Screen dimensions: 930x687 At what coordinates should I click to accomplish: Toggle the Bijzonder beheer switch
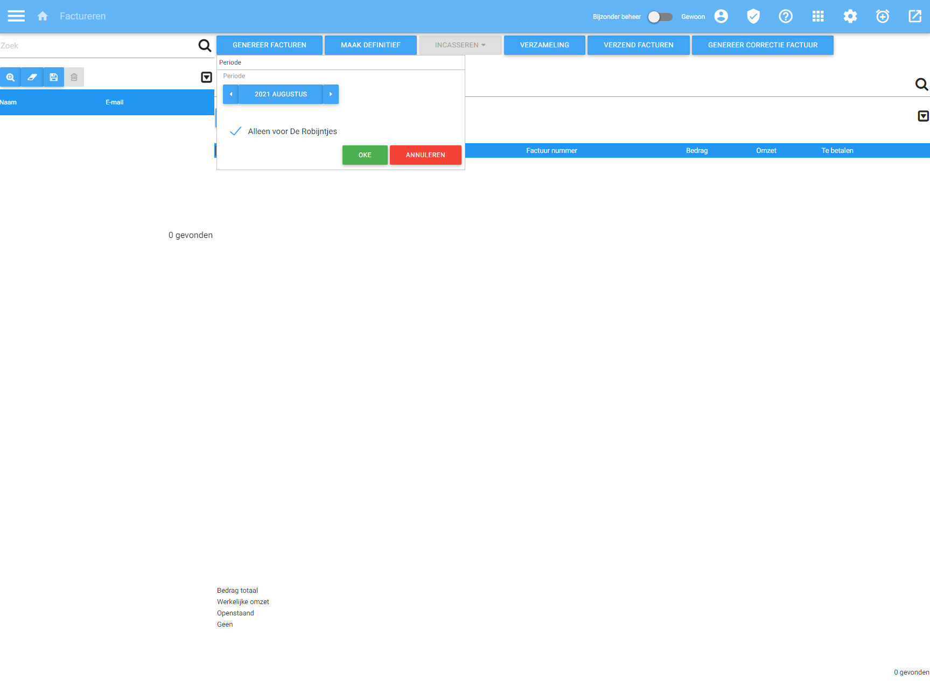point(660,17)
